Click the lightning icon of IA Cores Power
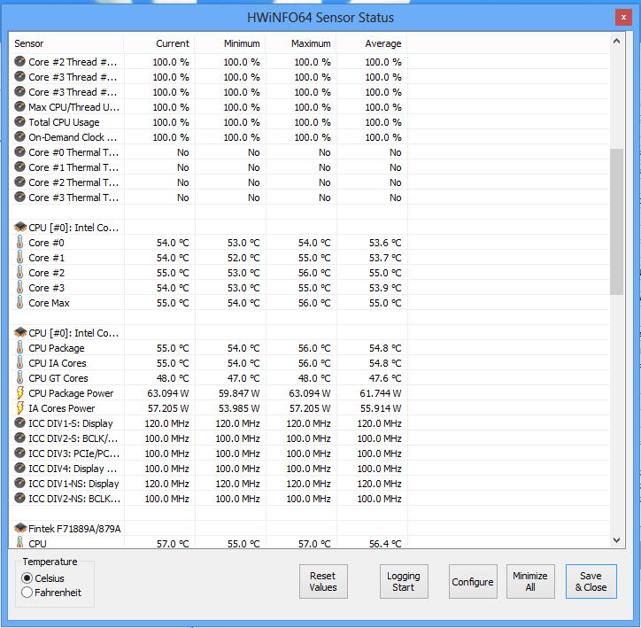Screen dimensions: 641x628 point(19,408)
